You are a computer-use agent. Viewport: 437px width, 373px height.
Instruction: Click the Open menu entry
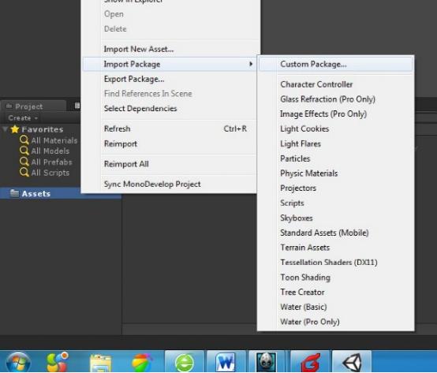point(114,14)
